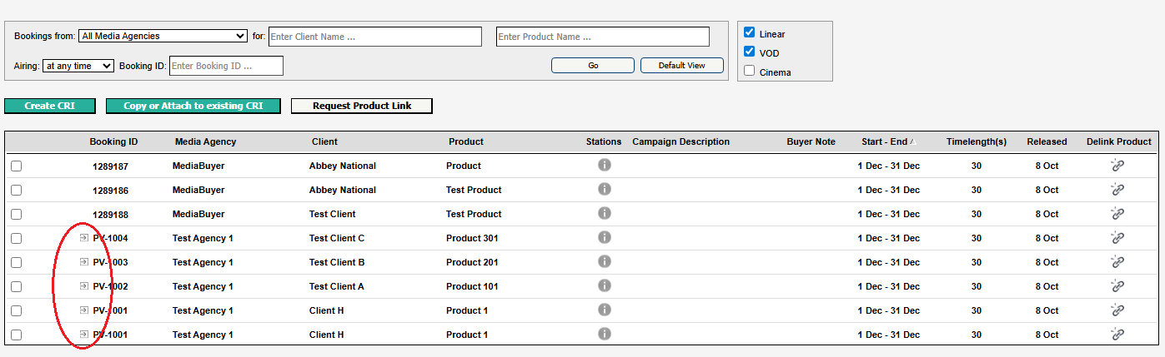Uncheck the Linear checkbox

coord(749,33)
